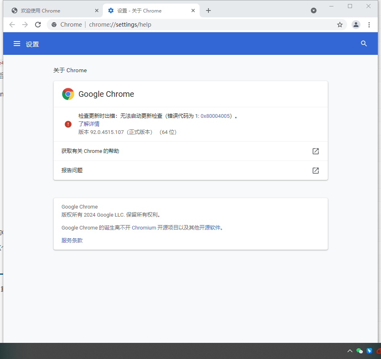Viewport: 381px width, 359px height.
Task: Open the profile avatar menu
Action: (356, 25)
